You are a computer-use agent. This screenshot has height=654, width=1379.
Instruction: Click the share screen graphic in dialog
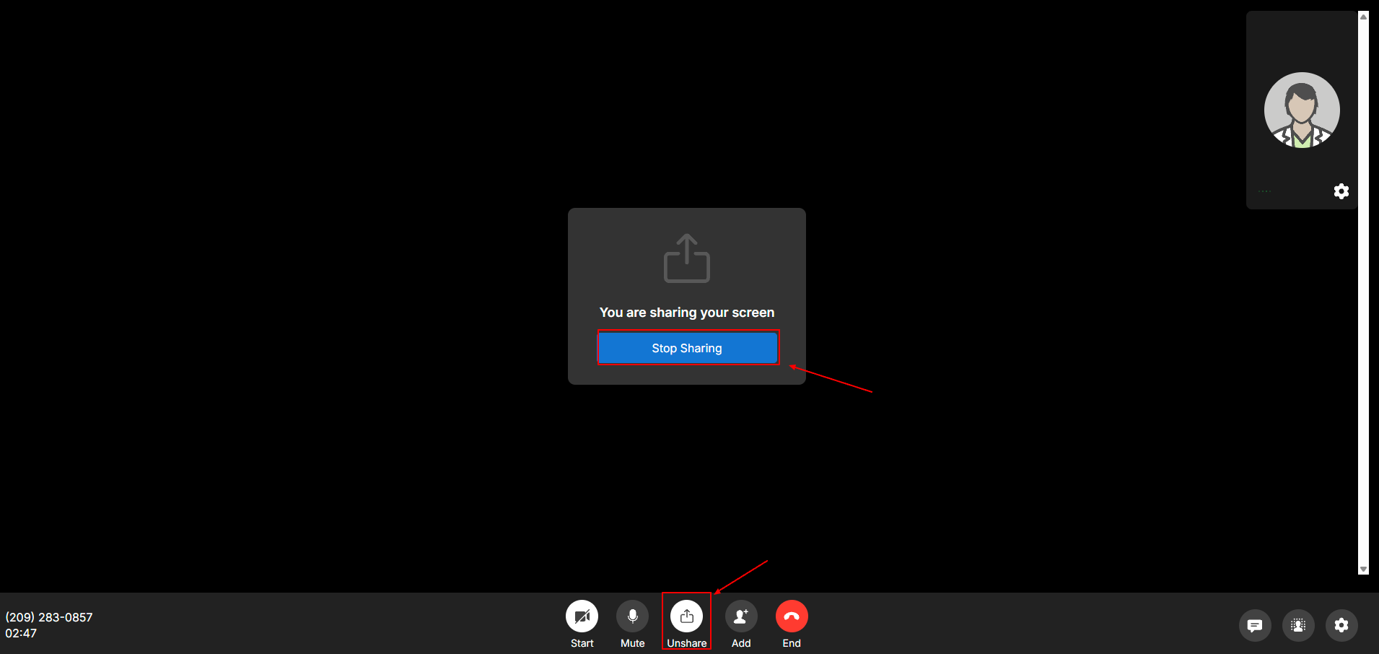[687, 258]
